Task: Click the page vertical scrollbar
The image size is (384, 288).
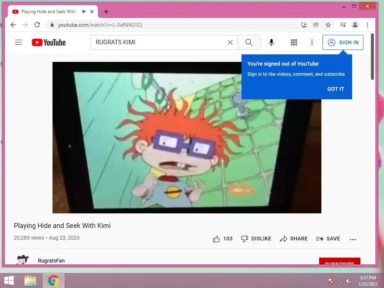Action: pyautogui.click(x=372, y=57)
